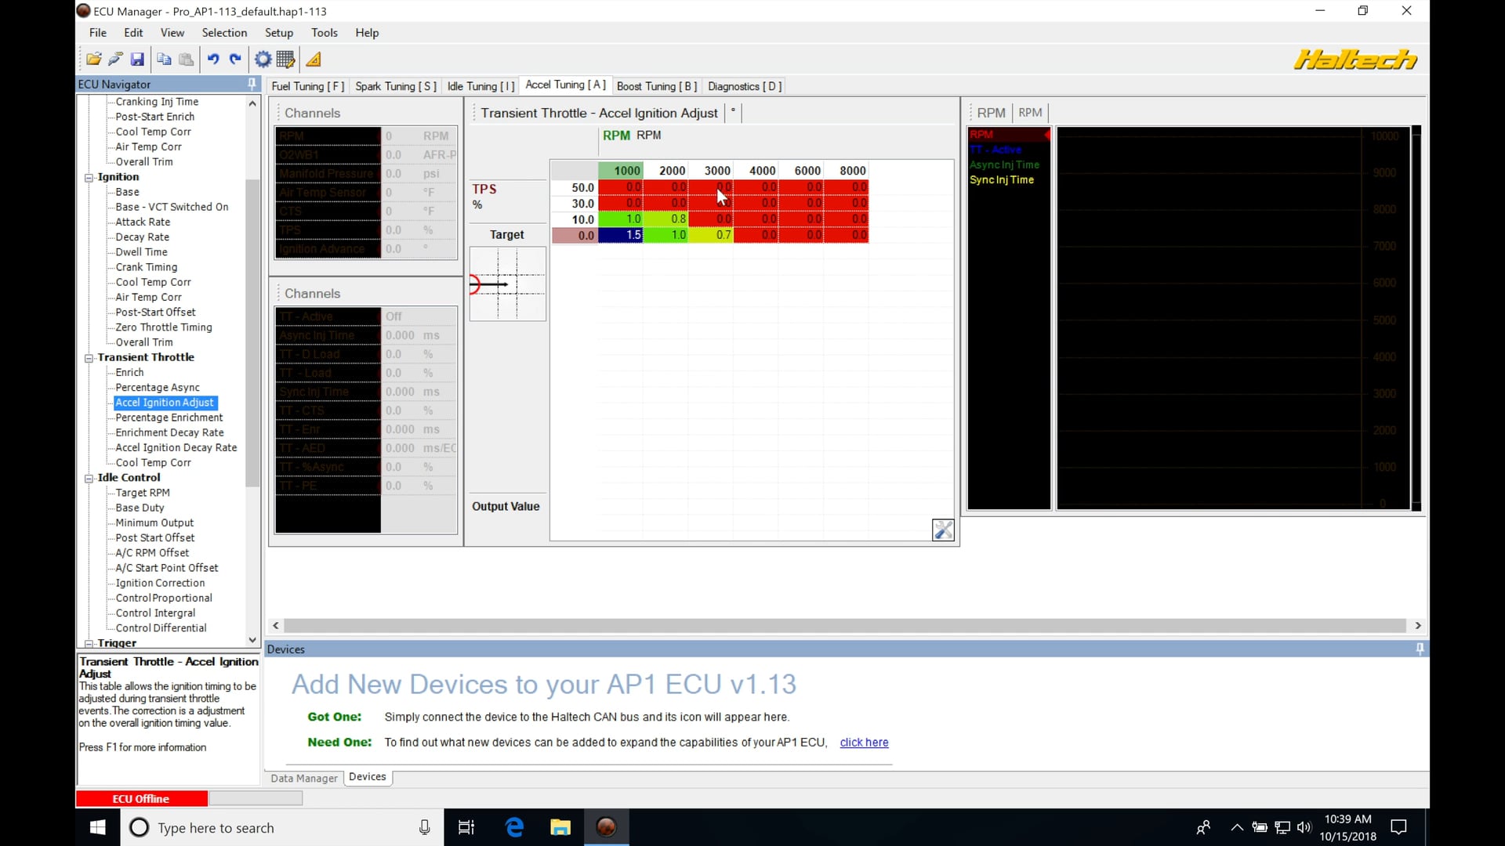Open the Tools menu

(325, 33)
